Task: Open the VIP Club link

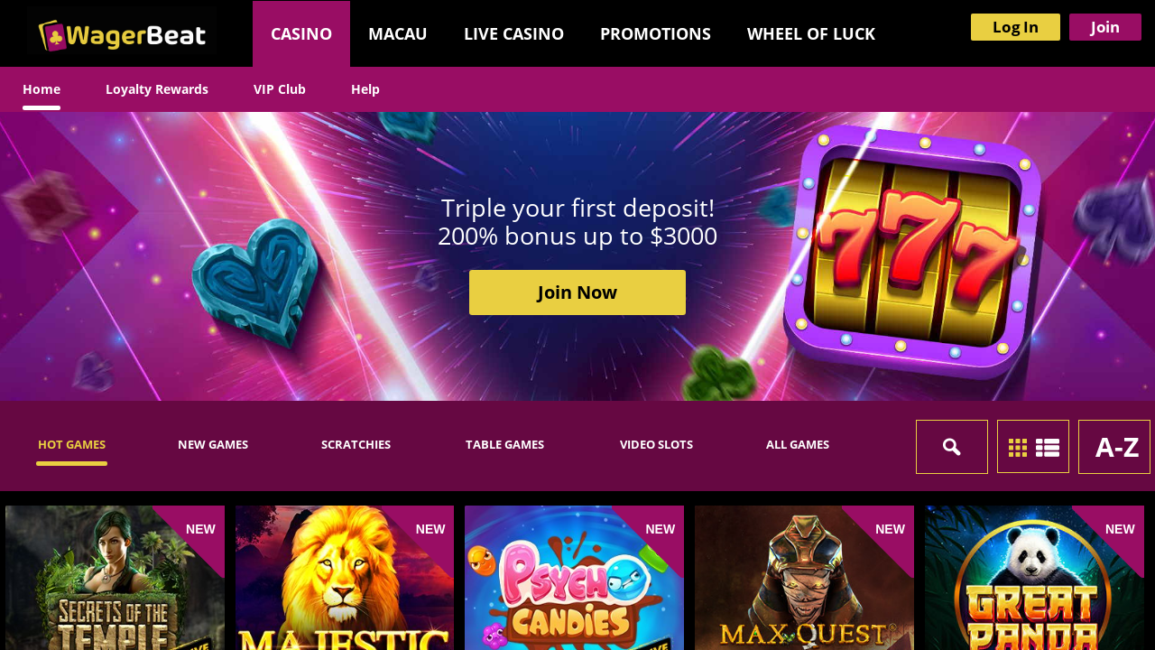Action: click(x=280, y=89)
